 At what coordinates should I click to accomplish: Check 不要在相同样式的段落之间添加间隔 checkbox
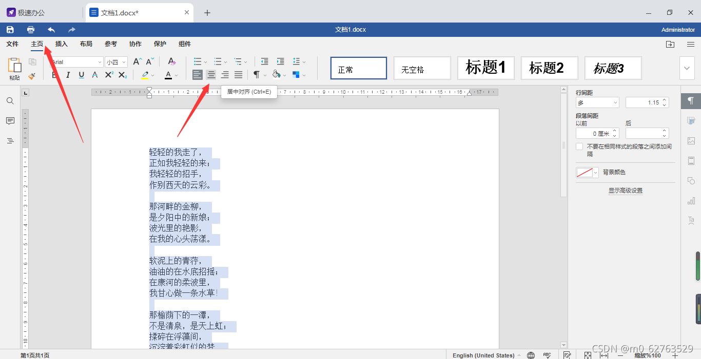[x=579, y=147]
